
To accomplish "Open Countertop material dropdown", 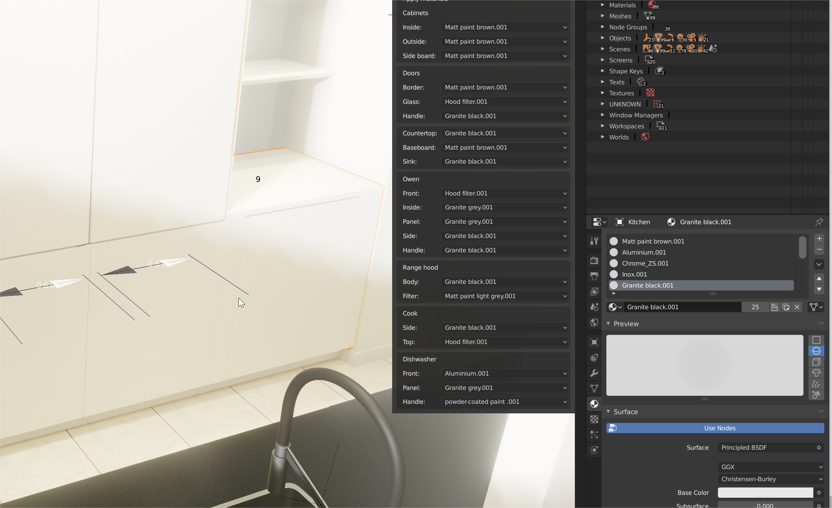I will (x=505, y=133).
